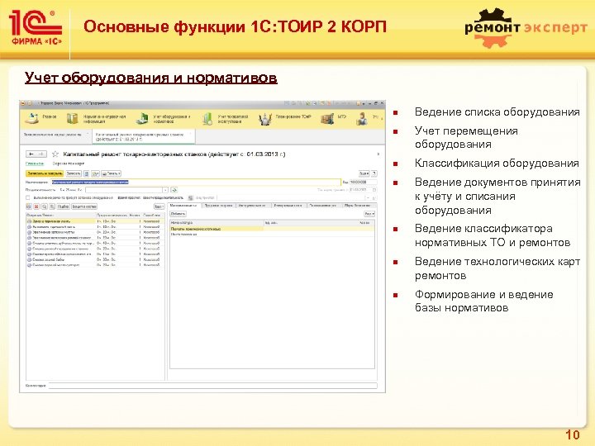Click the Код input field
This screenshot has width=595, height=446.
[363, 182]
